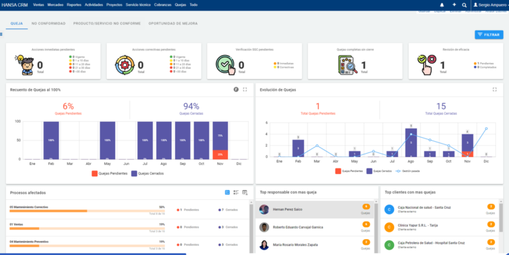
Task: Select second view icon in Procesos afectados
Action: coord(236,193)
